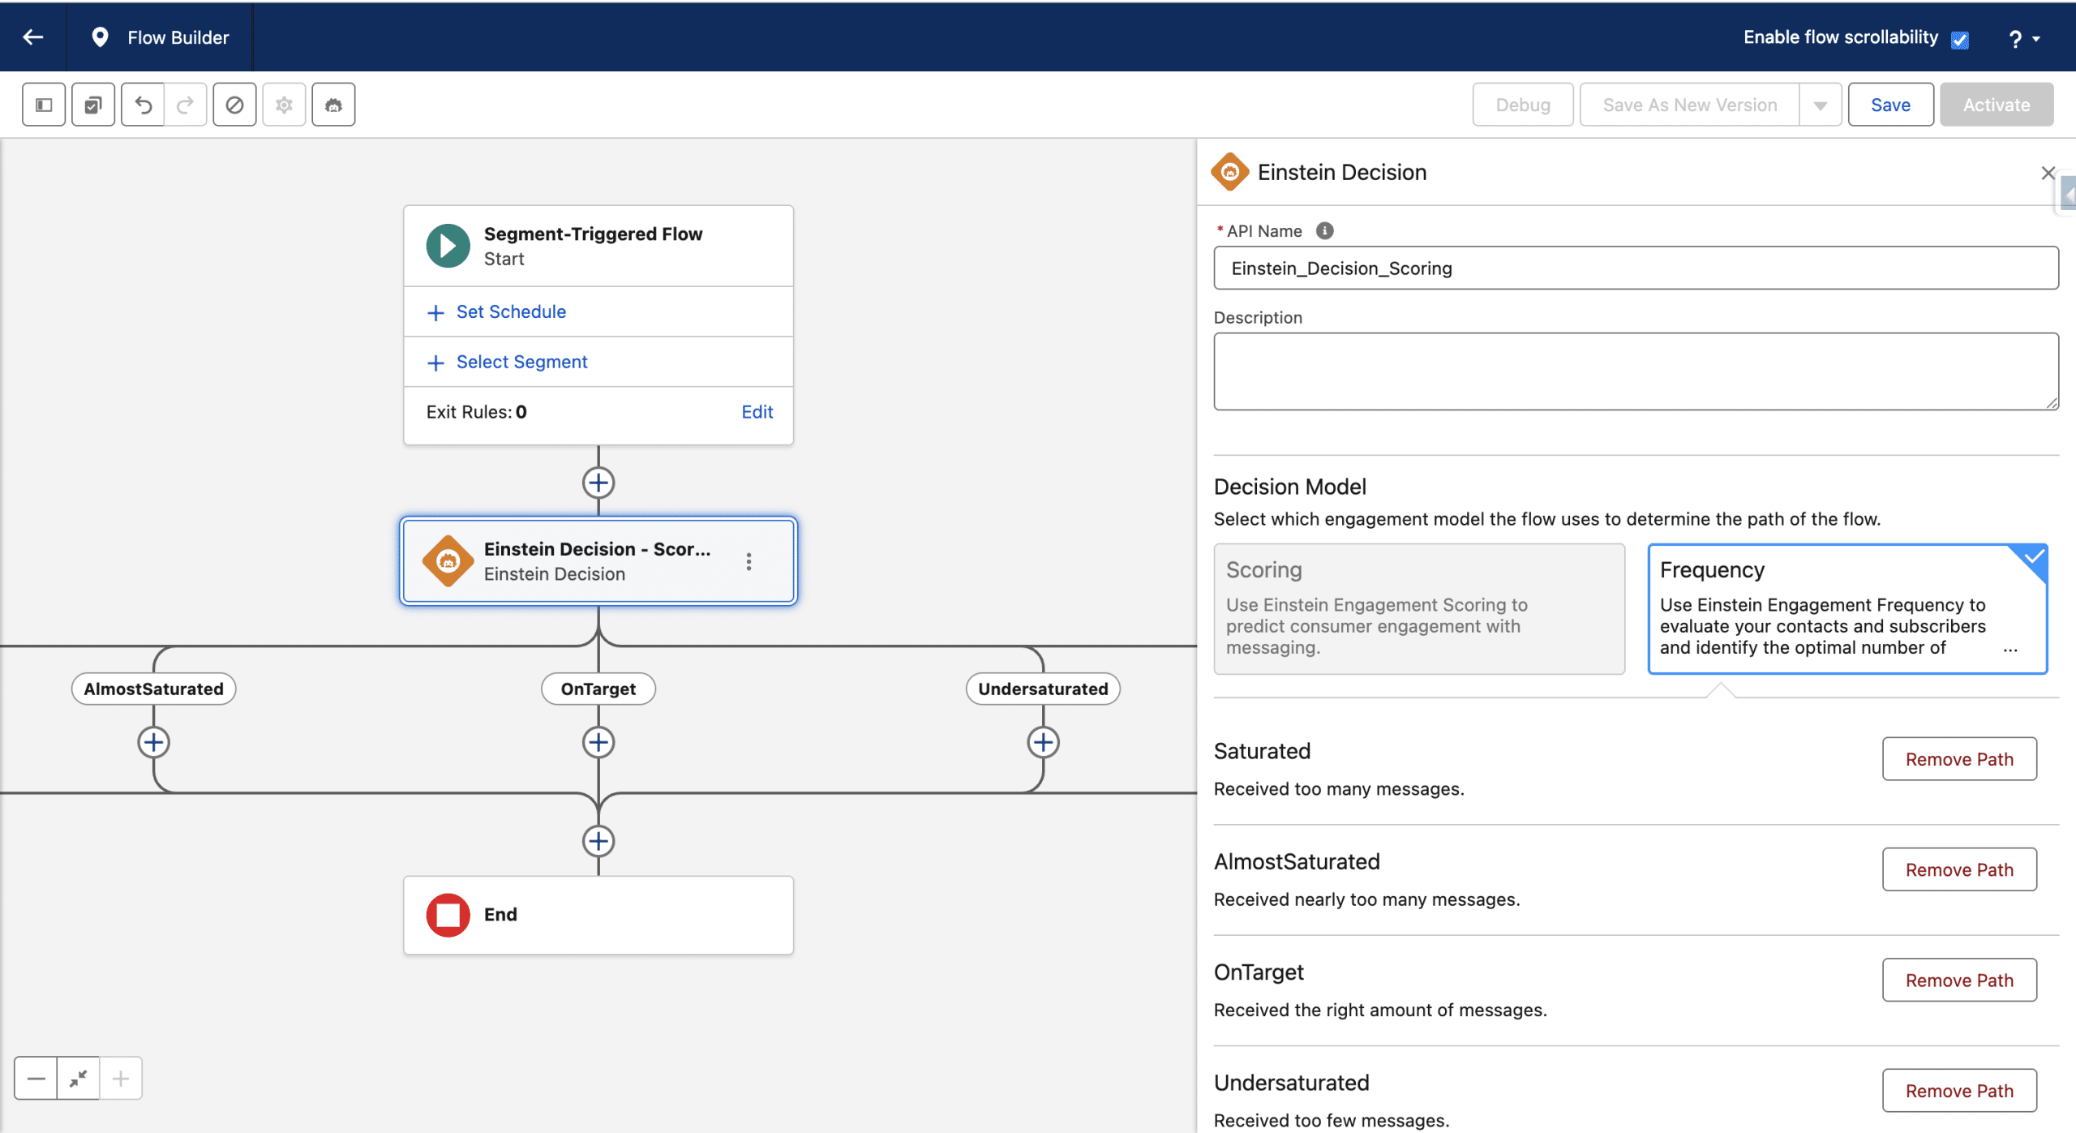Click the back arrow in header

point(33,37)
